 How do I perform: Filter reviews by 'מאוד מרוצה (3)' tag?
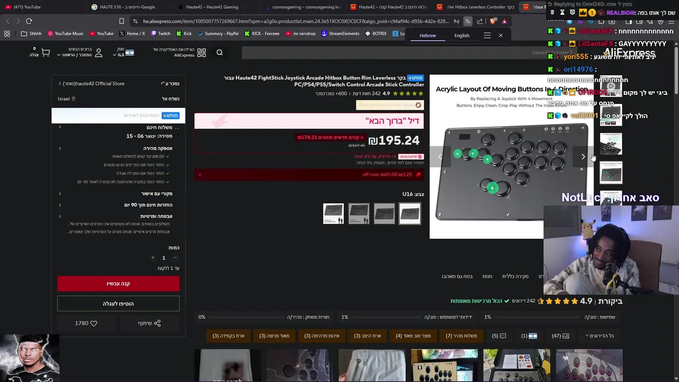(274, 336)
